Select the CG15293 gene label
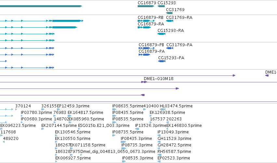277x163 pixels. (167, 3)
